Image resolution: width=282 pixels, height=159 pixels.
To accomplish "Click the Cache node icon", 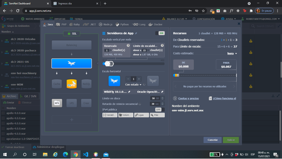I will coord(57,84).
